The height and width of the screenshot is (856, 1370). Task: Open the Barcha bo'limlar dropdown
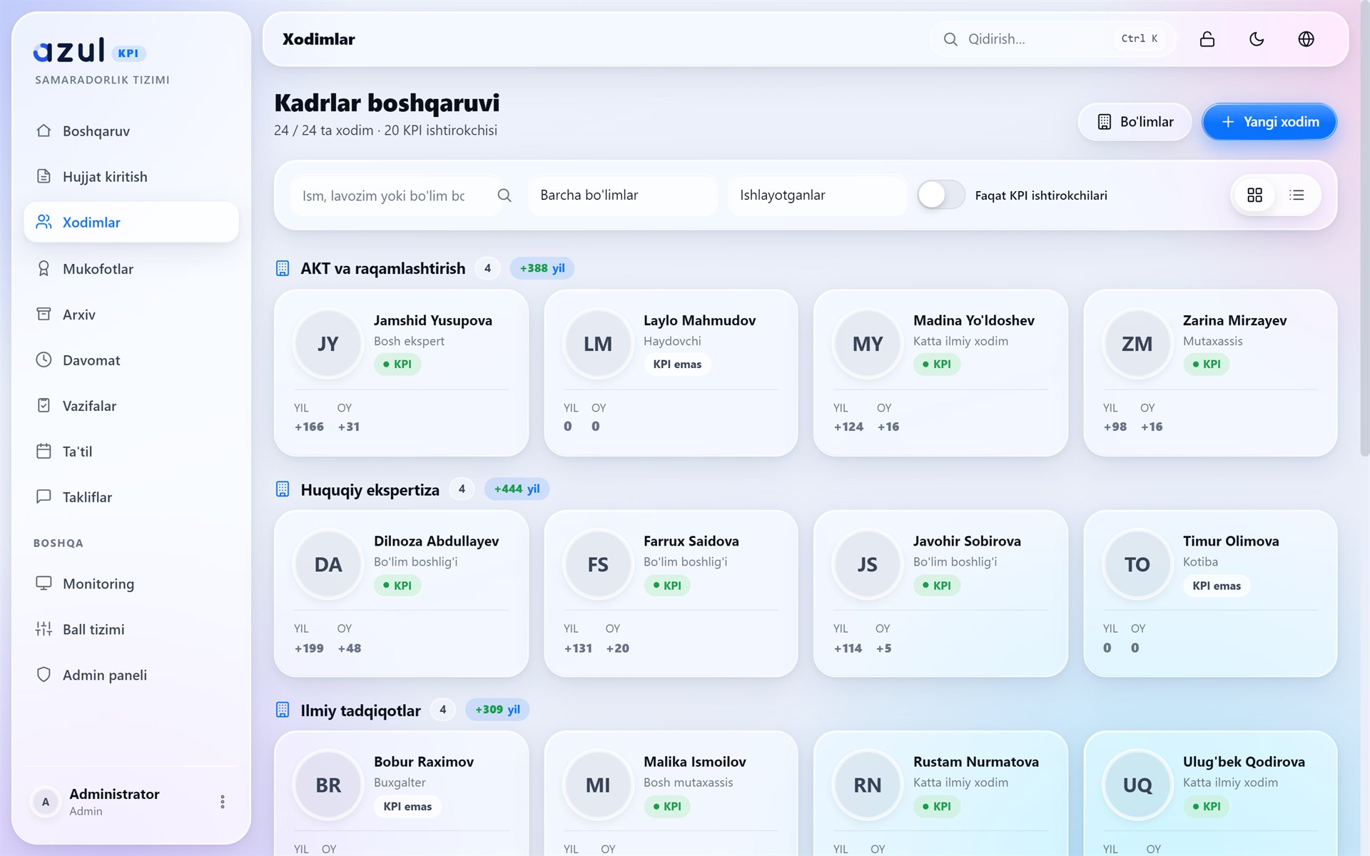[x=623, y=195]
